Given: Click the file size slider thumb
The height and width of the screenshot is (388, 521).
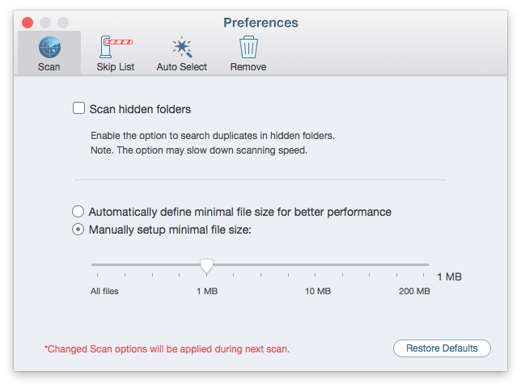Looking at the screenshot, I should pos(206,266).
